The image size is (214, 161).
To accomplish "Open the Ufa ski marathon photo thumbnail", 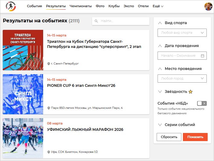I will pos(23,138).
